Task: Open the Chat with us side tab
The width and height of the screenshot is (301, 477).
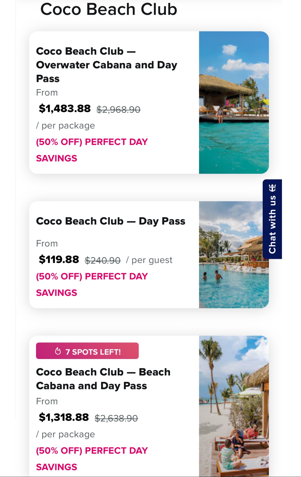Action: (x=272, y=219)
